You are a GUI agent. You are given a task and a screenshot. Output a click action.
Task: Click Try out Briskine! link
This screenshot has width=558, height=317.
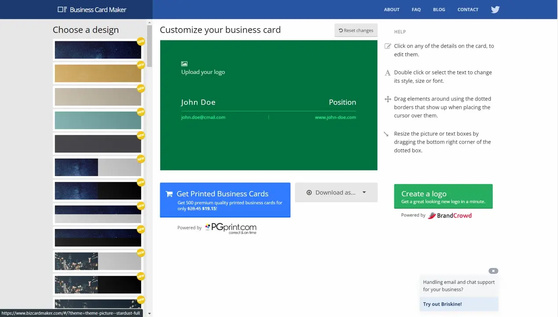pyautogui.click(x=442, y=304)
